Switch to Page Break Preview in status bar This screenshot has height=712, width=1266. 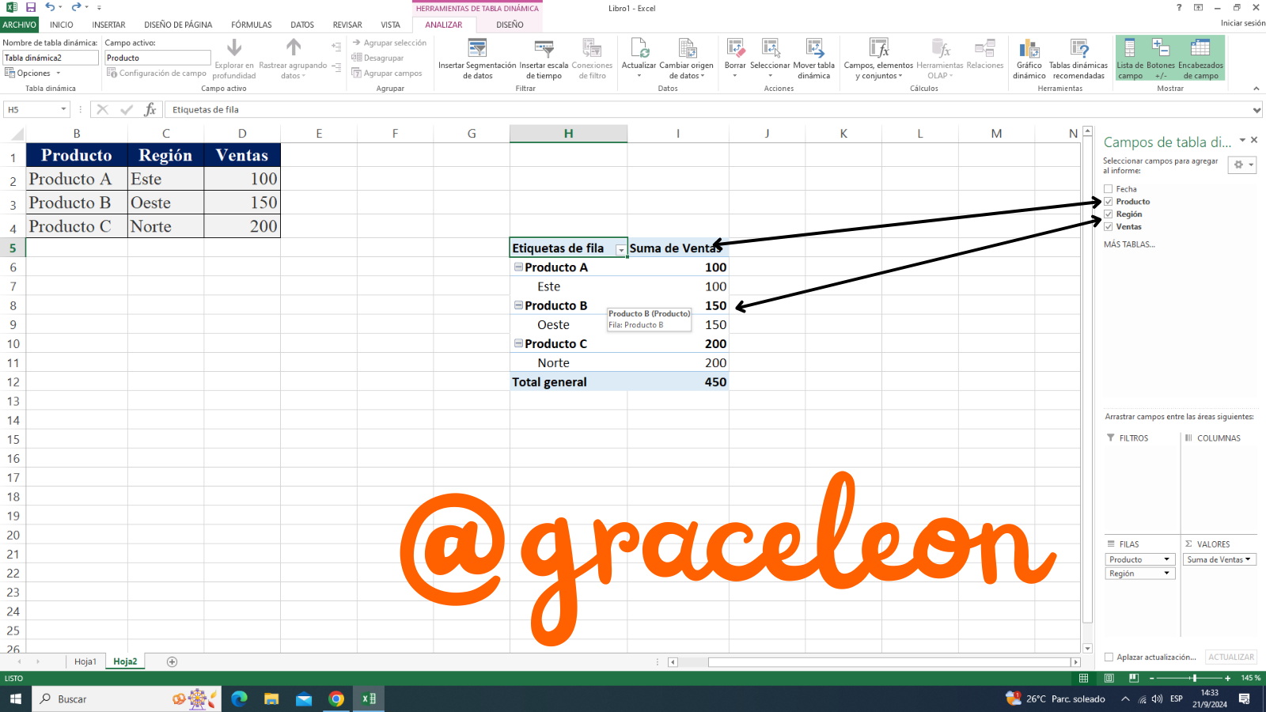point(1134,679)
